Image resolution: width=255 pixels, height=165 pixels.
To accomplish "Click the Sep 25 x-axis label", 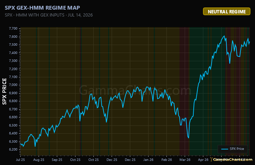I will [x=57, y=160].
